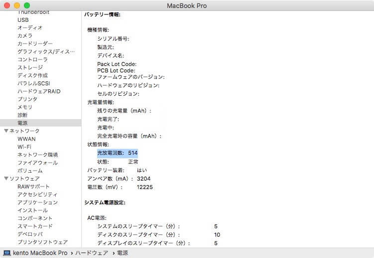Collapse the ソフトウェア section triangle
This screenshot has width=374, height=258.
click(6, 179)
